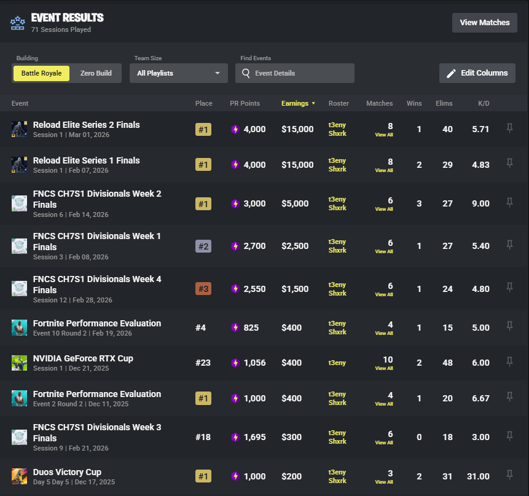Open the Reload Elite Series 1 Finals thumbnail
This screenshot has width=529, height=496.
coord(19,165)
